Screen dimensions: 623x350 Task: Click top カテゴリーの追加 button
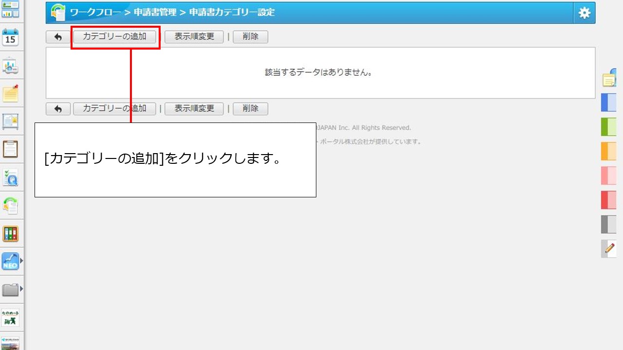click(114, 37)
